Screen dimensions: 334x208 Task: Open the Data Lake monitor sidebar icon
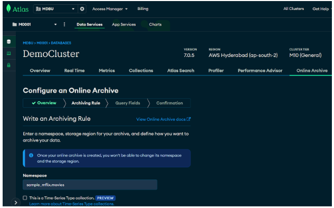click(9, 53)
